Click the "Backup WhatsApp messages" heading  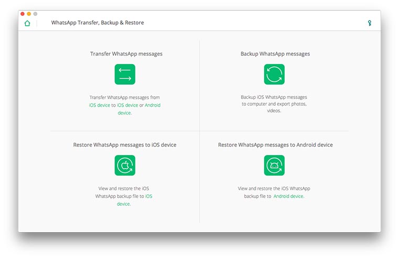[275, 54]
